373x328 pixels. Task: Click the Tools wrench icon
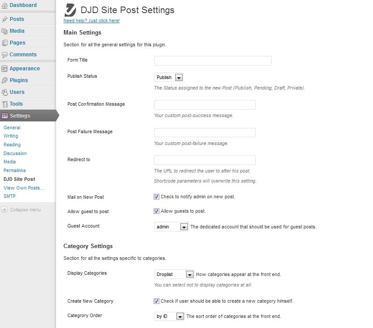click(4, 104)
